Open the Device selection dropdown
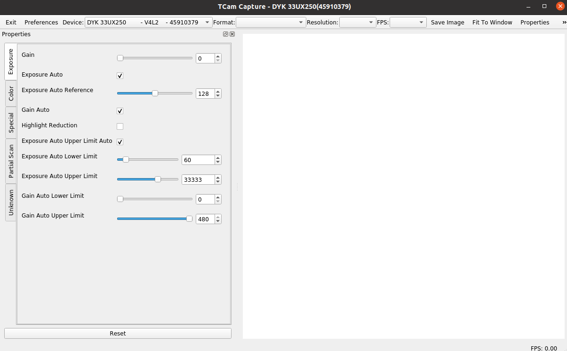 coord(206,22)
